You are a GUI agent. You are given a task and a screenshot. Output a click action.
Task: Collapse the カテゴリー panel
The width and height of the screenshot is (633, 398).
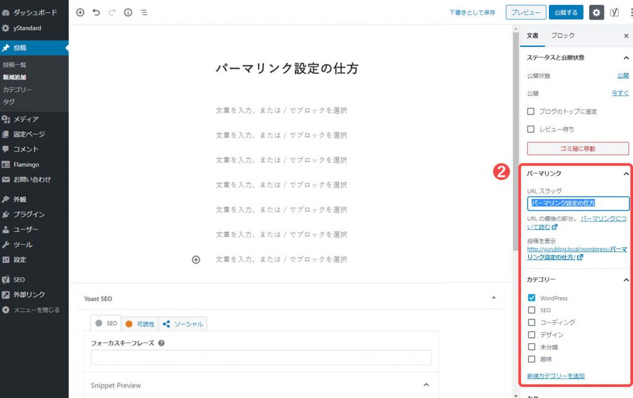[626, 280]
